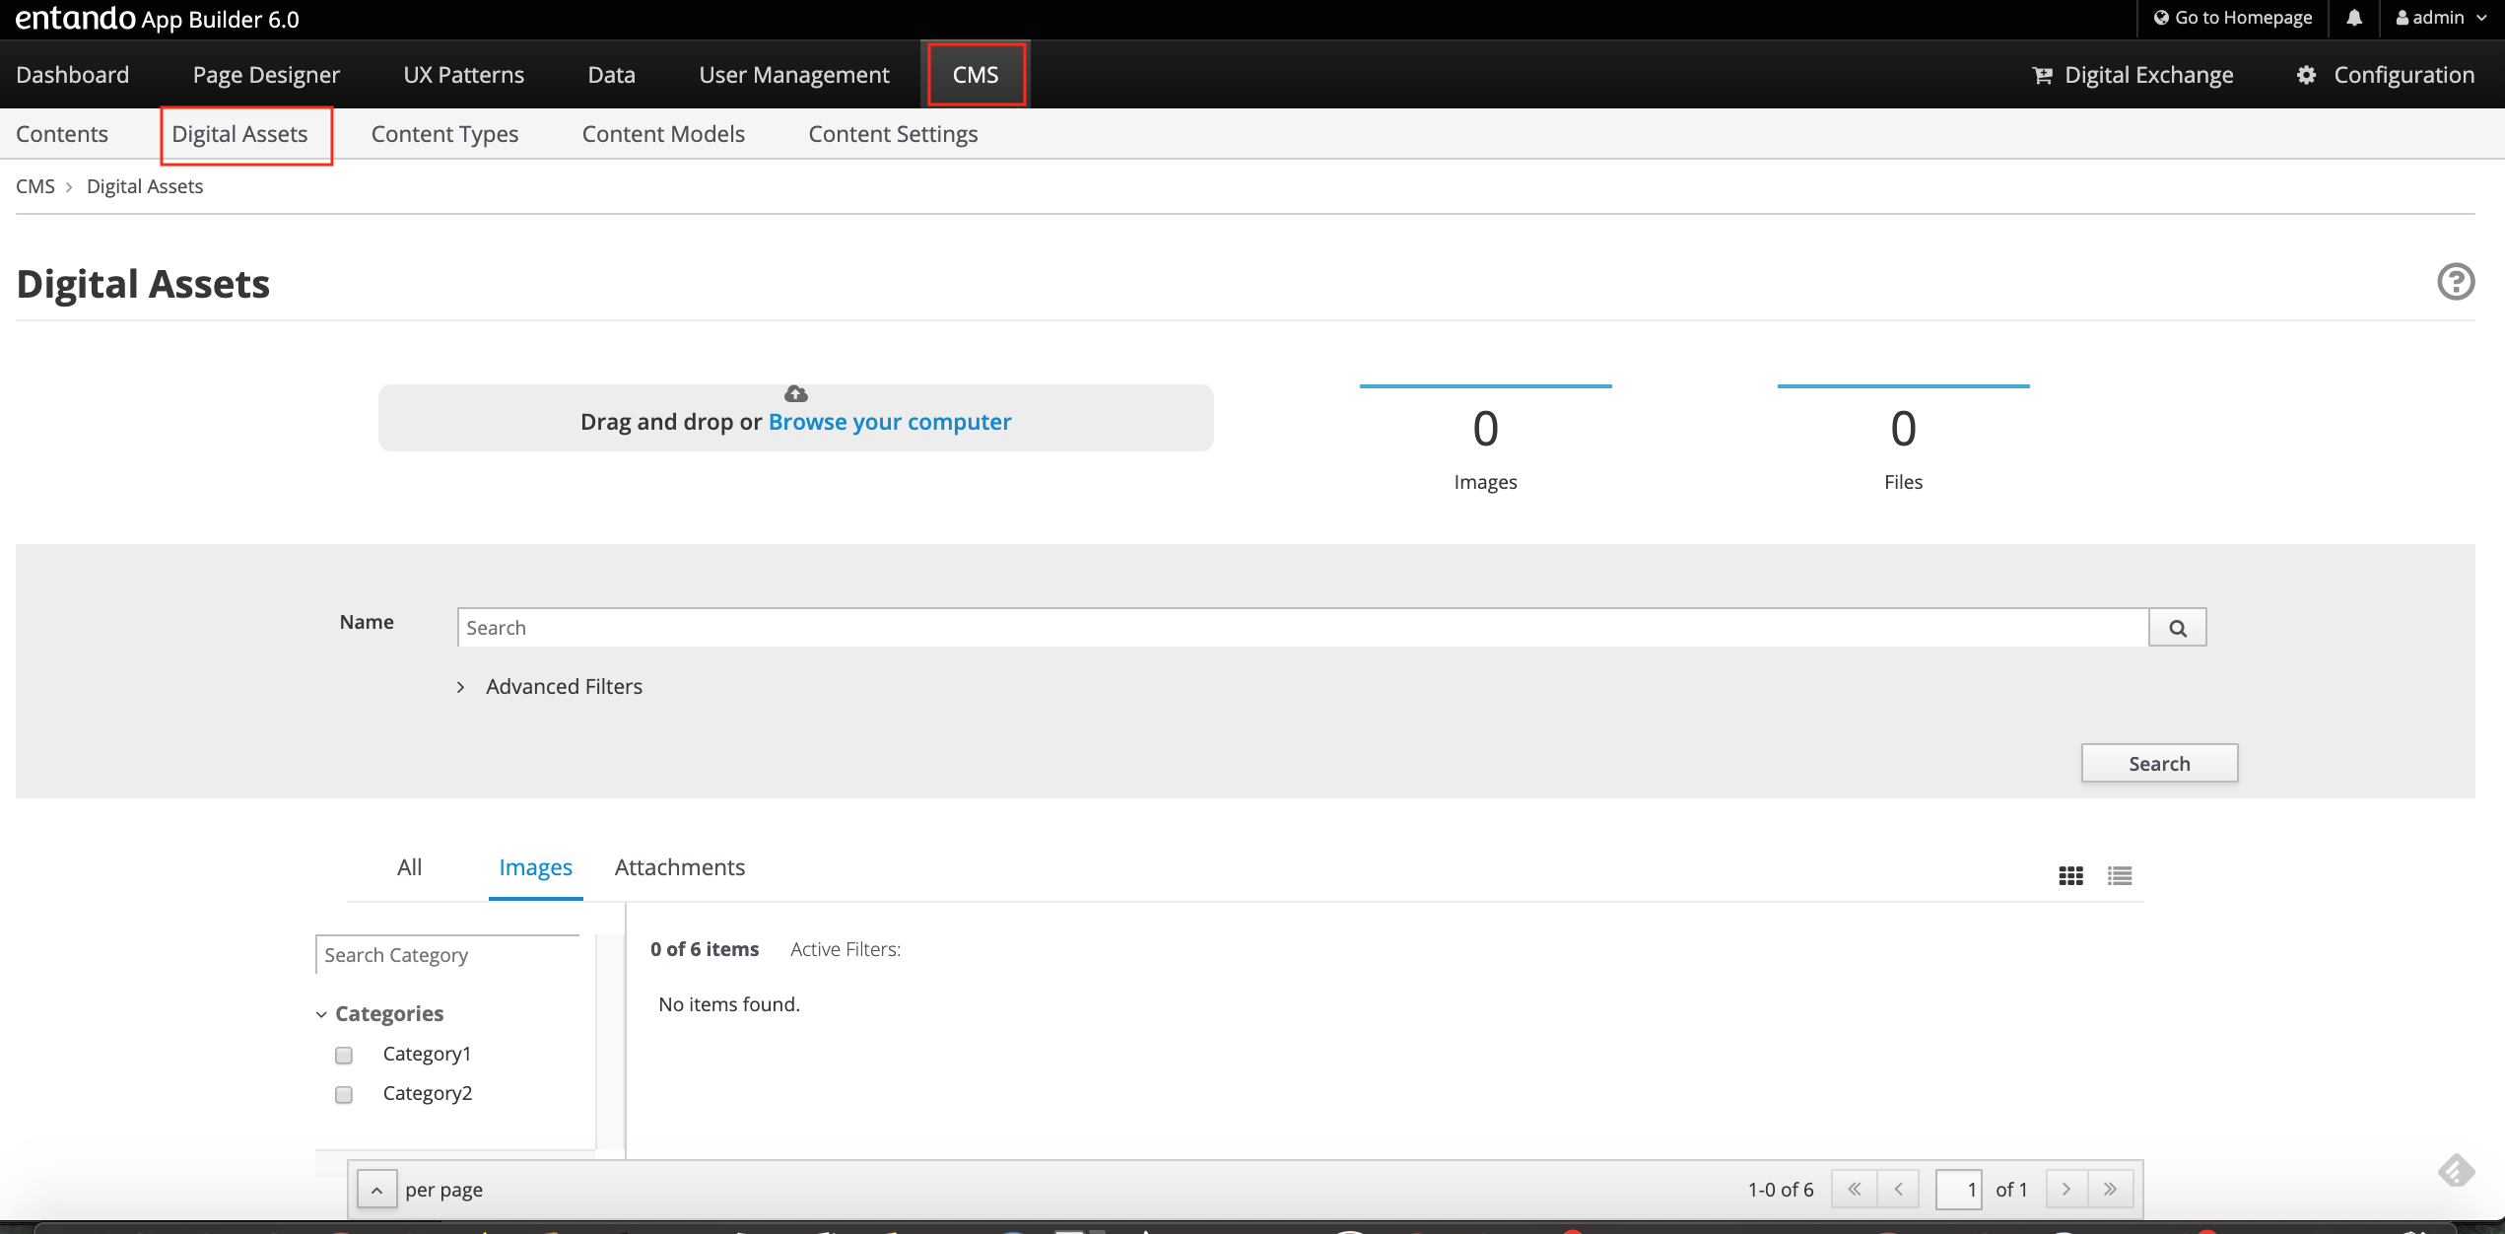Click Browse your computer link

[889, 422]
